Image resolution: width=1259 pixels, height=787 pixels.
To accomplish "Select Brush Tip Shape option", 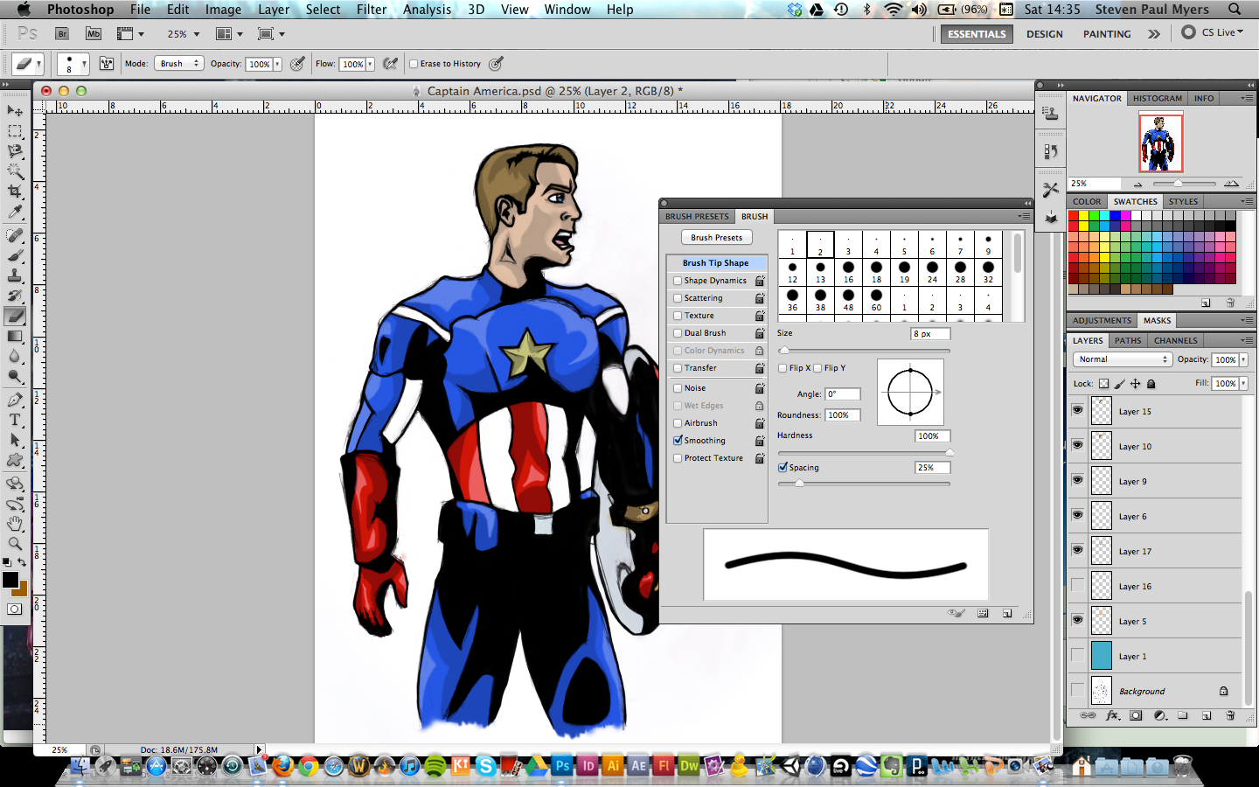I will (x=716, y=263).
